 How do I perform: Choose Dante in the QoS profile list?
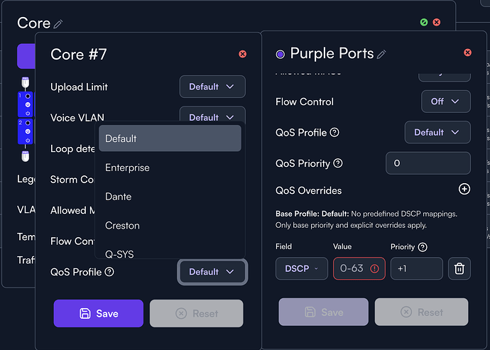[x=119, y=196]
